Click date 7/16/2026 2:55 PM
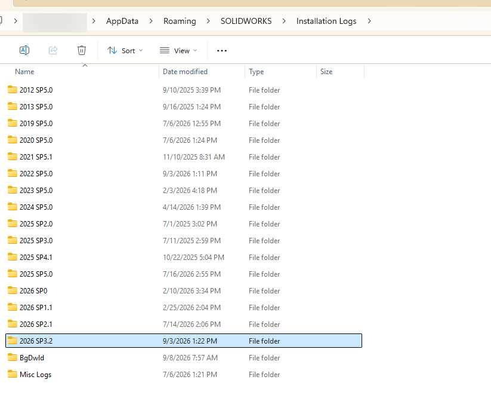The image size is (491, 395). [x=192, y=274]
